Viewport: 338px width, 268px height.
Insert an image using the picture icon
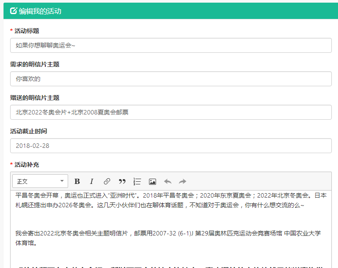(153, 181)
